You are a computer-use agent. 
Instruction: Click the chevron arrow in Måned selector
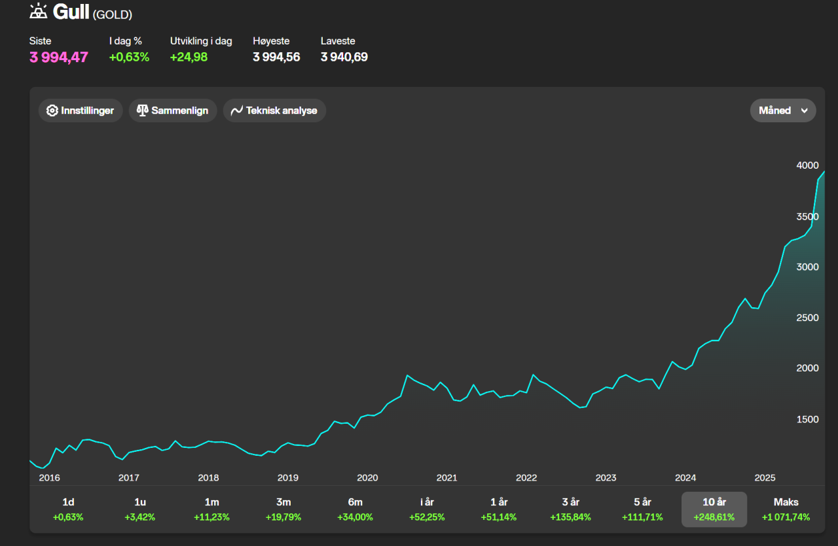point(804,111)
